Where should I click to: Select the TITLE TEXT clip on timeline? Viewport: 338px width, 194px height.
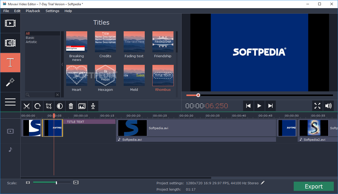[x=89, y=122]
